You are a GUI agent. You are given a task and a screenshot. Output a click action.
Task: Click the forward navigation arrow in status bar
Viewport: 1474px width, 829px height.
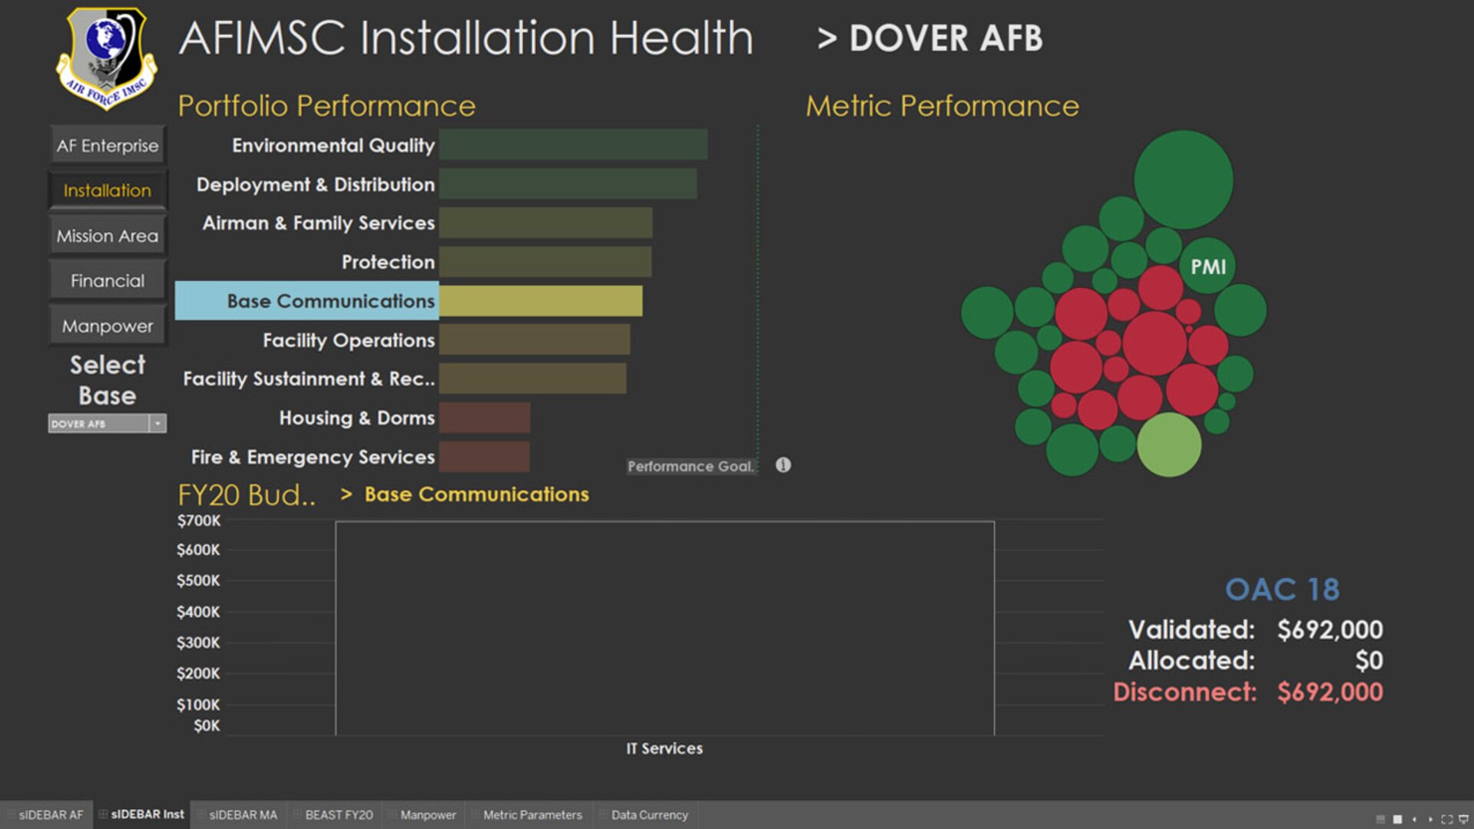point(1430,819)
